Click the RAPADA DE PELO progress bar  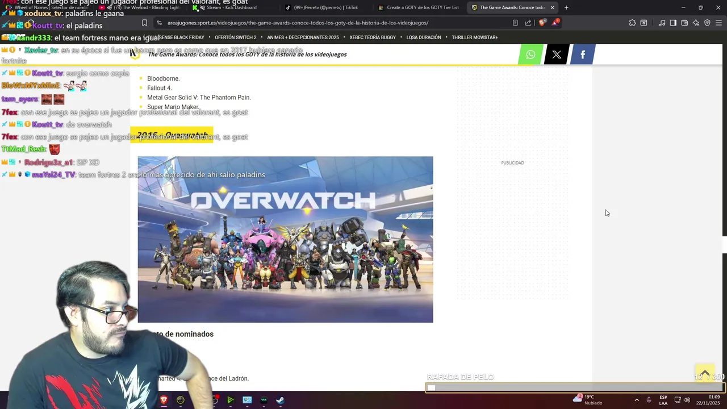[x=575, y=387]
